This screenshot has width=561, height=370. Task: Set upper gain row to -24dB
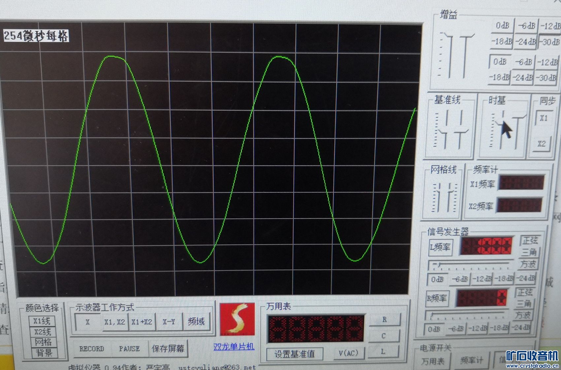526,42
